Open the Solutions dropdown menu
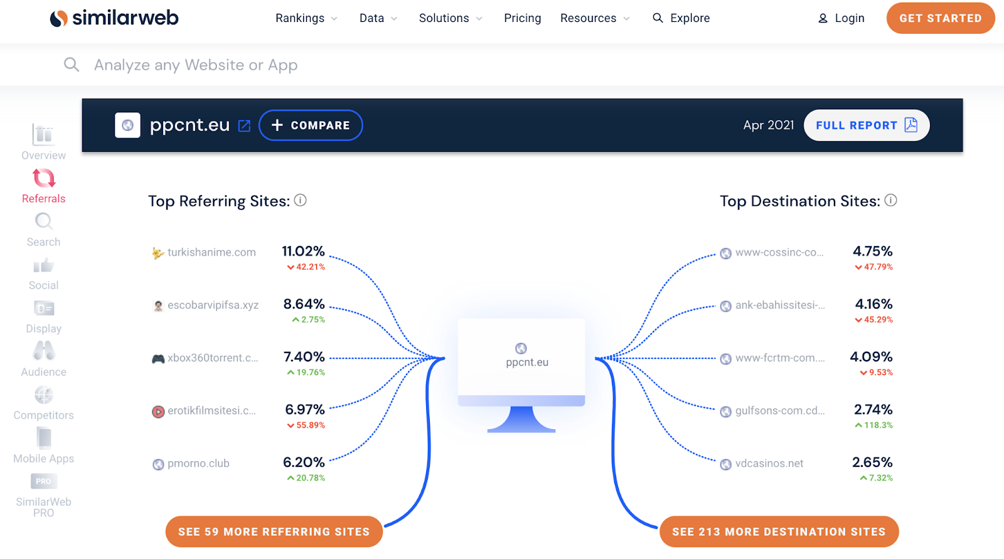Viewport: 1004px width, 559px height. [x=451, y=18]
